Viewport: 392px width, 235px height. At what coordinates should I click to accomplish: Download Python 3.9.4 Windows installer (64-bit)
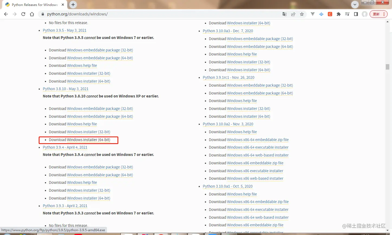point(89,198)
